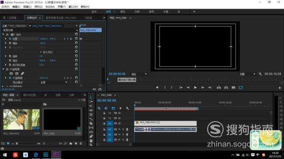Switch to Audio Clip Mixer tab
This screenshot has height=159, width=284.
click(x=61, y=18)
